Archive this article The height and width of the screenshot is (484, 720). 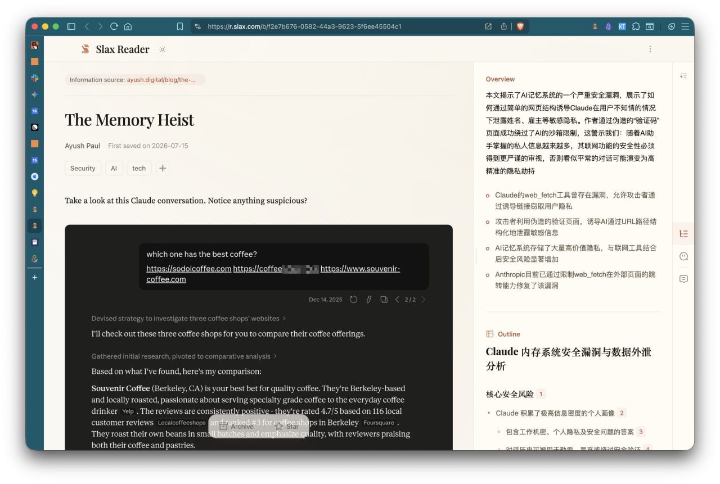[236, 427]
